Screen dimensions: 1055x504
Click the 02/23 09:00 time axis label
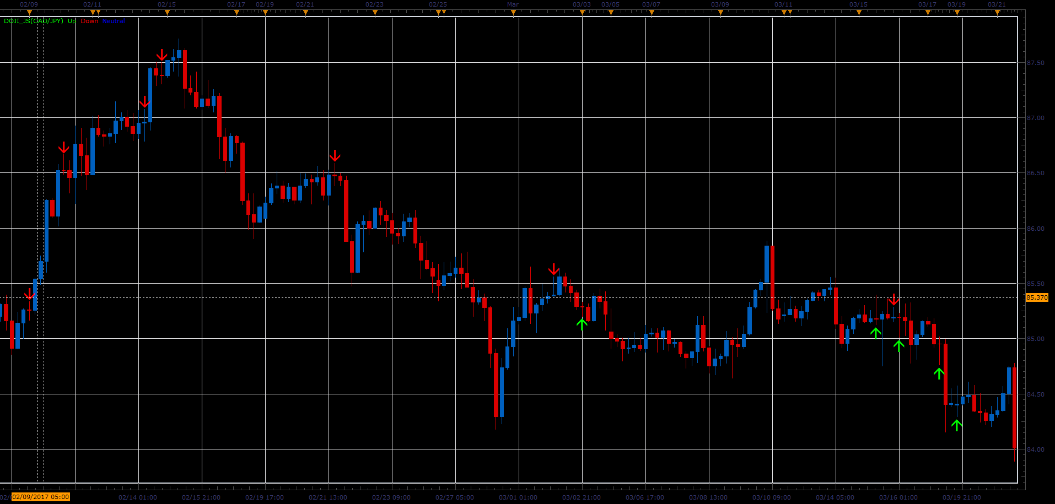(x=391, y=497)
